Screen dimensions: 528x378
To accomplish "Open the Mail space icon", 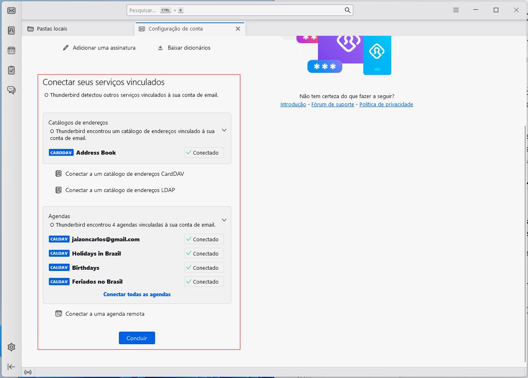I will 11,10.
